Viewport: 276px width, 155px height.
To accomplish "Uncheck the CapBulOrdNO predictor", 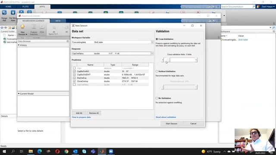I will pyautogui.click(x=74, y=71).
